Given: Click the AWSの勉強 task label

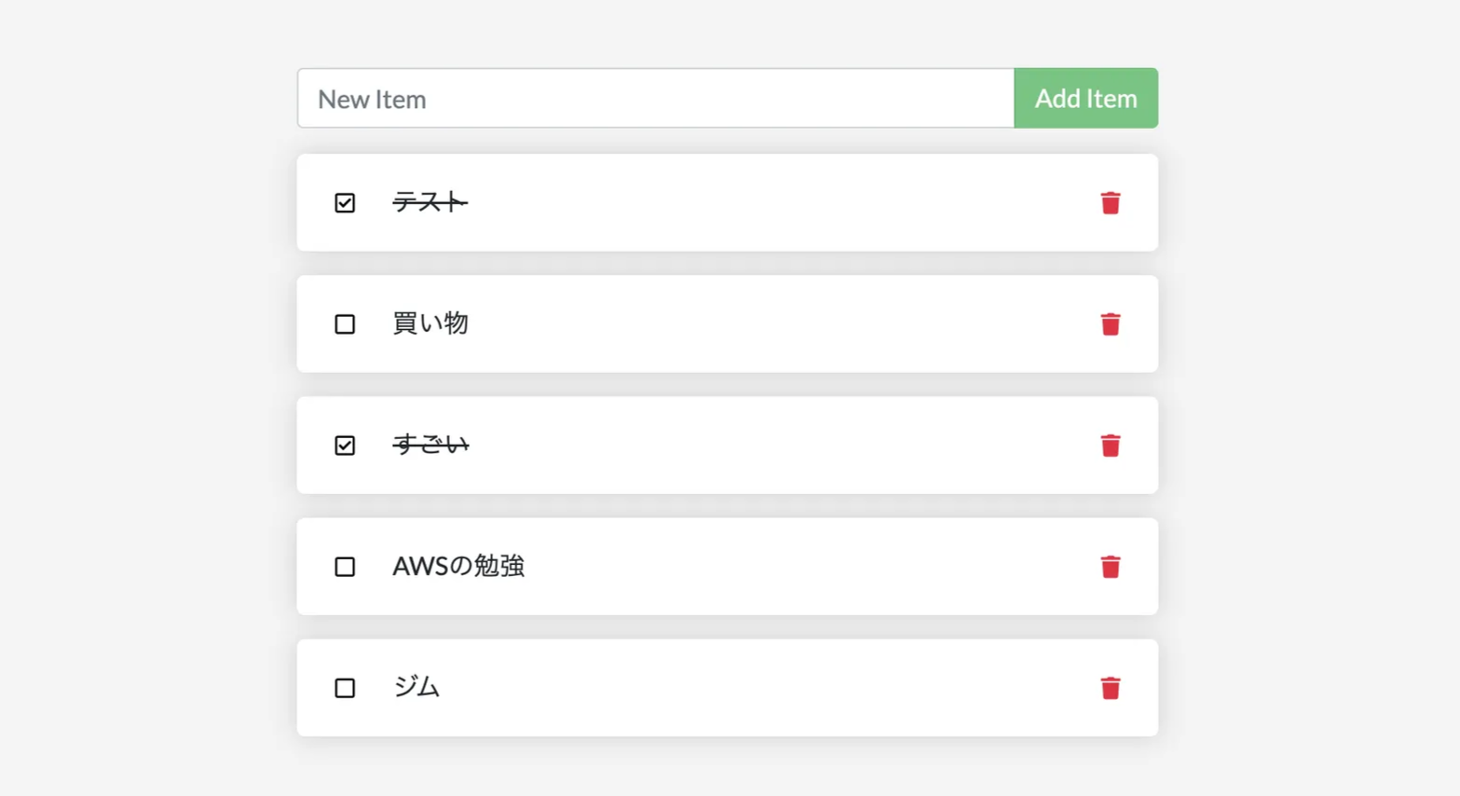Looking at the screenshot, I should [x=458, y=566].
